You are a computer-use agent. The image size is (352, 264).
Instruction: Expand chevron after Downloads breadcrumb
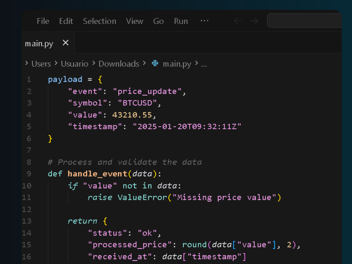click(x=144, y=63)
